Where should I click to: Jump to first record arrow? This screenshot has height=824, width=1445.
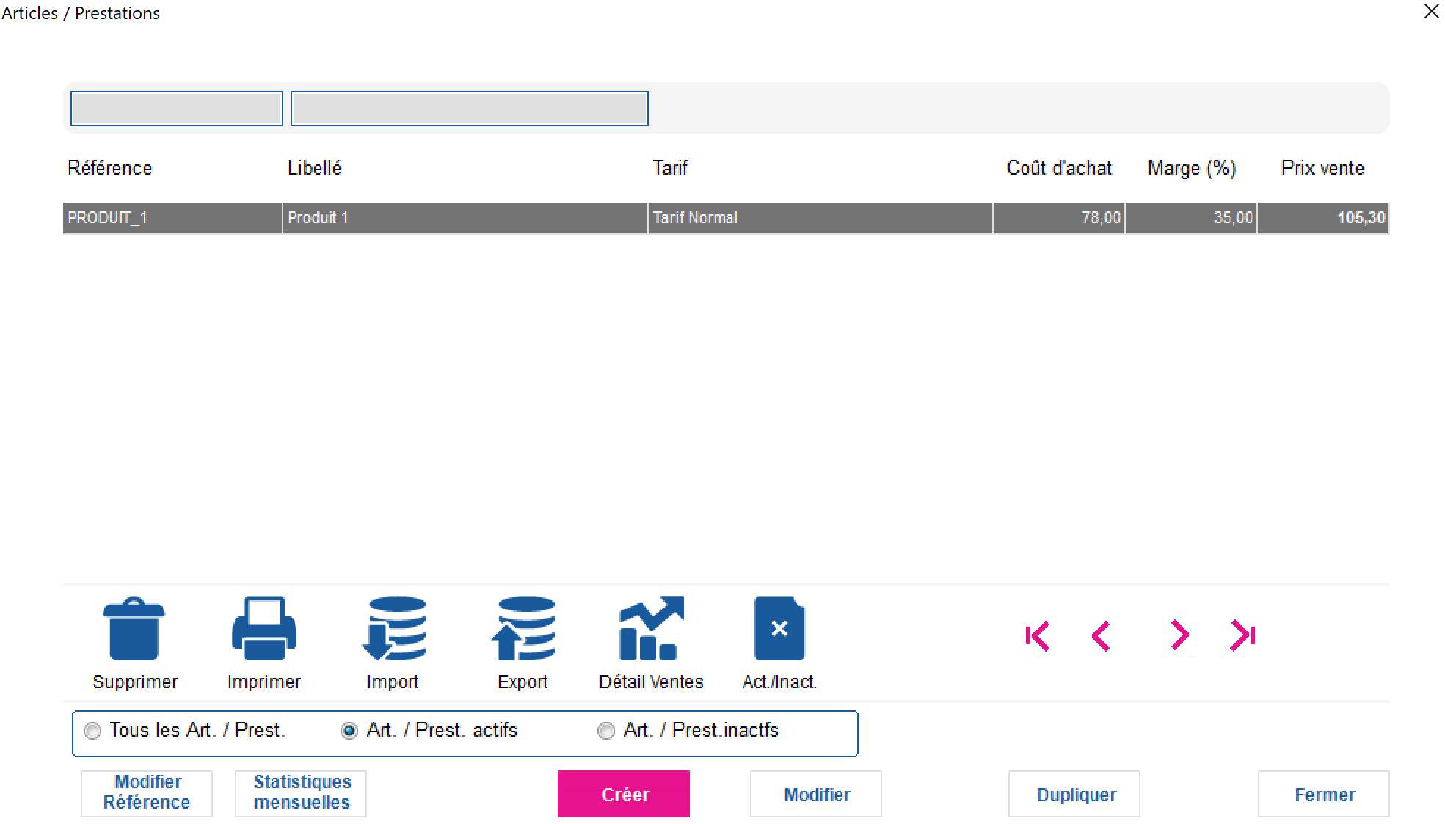(1037, 636)
